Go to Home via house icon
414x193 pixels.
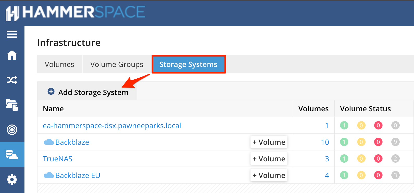click(x=12, y=55)
